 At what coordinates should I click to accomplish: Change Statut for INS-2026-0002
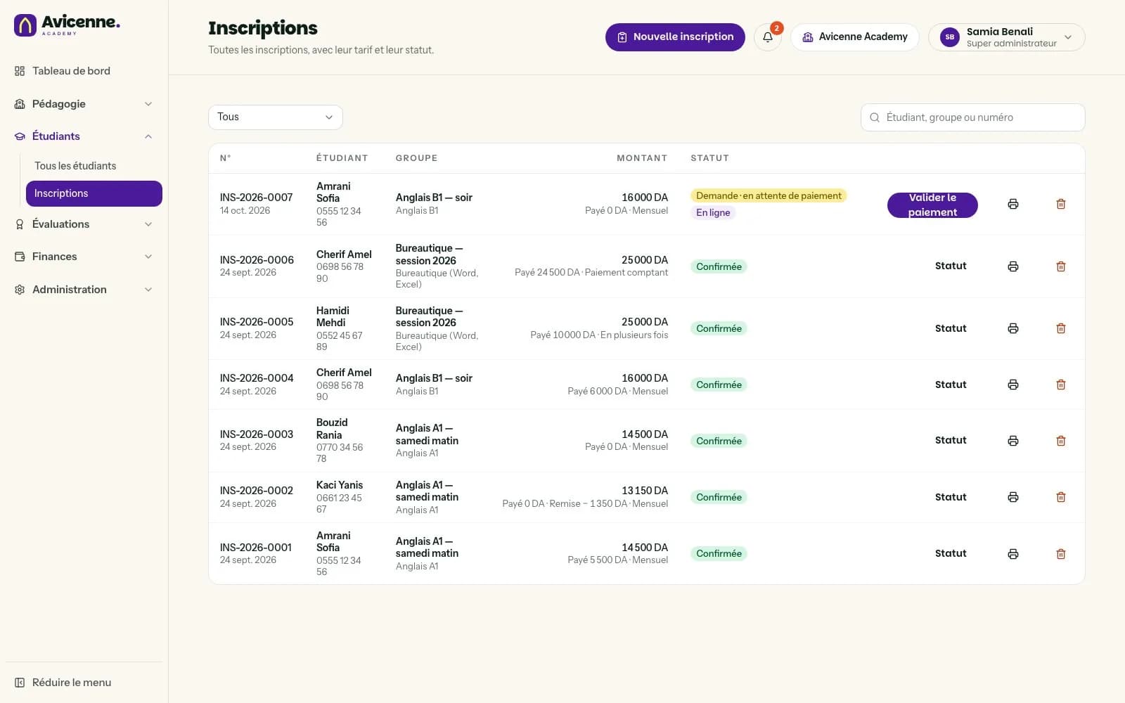pos(951,497)
